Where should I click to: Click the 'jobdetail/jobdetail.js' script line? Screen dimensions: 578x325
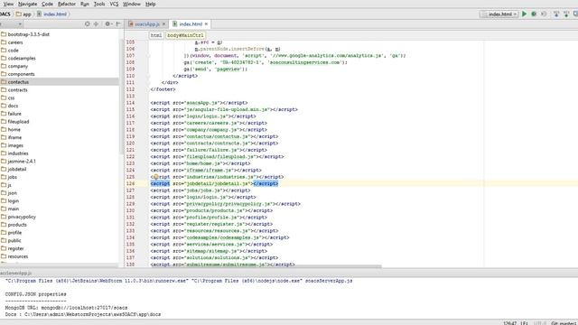214,183
